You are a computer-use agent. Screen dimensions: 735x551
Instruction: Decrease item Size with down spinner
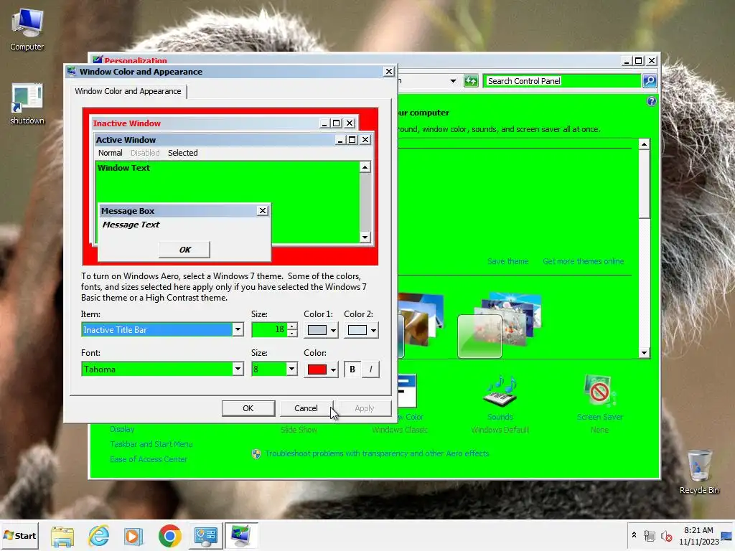[x=292, y=333]
